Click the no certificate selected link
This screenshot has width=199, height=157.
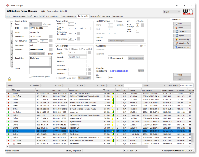pos(118,71)
